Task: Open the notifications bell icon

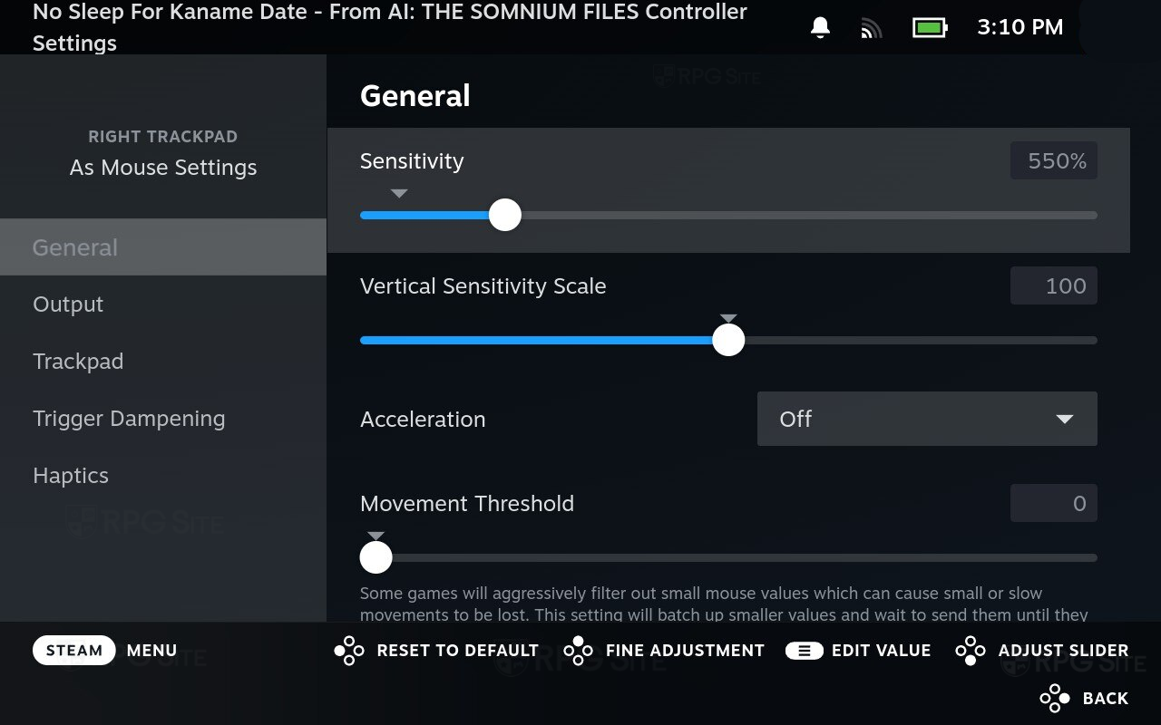Action: [820, 28]
